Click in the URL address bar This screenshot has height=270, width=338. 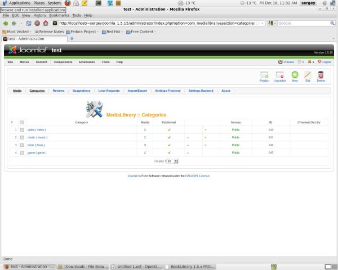(157, 23)
